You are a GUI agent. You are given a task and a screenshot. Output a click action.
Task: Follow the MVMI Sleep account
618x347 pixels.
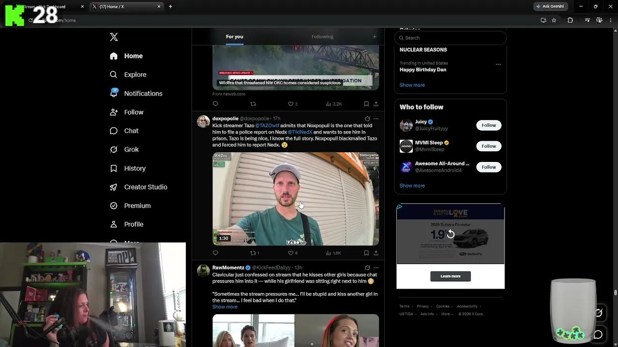[489, 146]
